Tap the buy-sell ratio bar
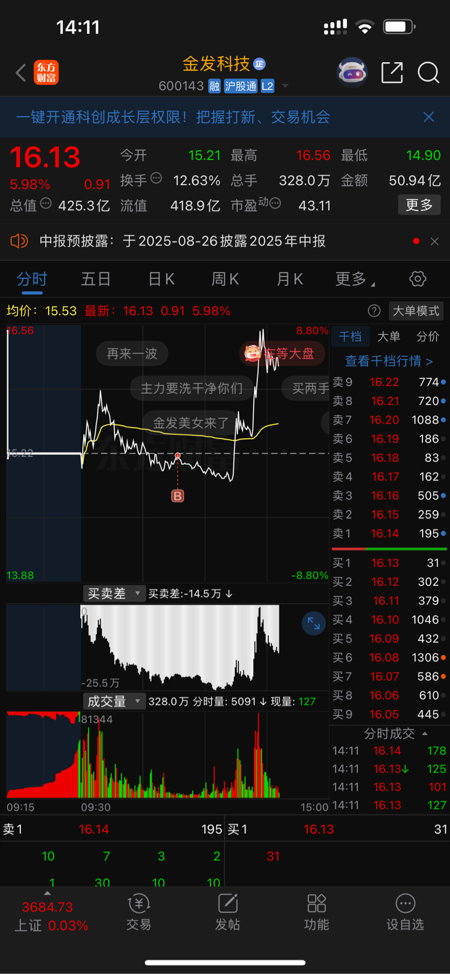Screen dimensions: 450x974 389,549
